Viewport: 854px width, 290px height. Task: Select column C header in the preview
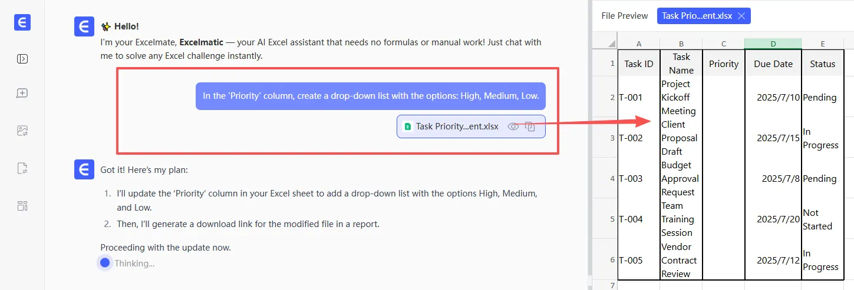(x=723, y=44)
